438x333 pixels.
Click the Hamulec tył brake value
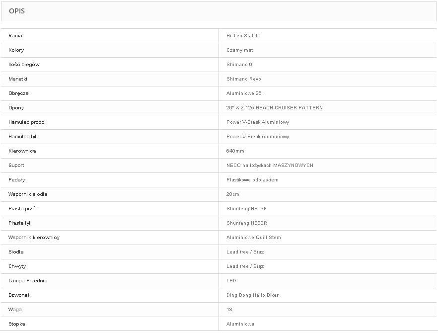258,137
